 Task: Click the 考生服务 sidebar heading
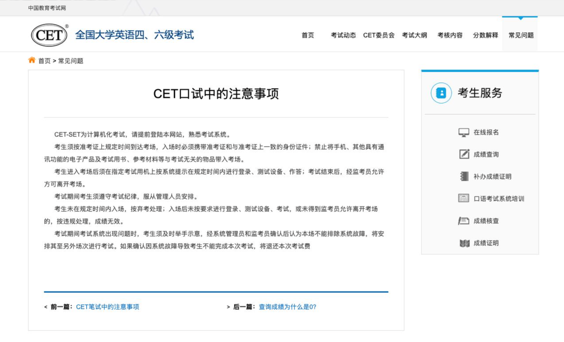(480, 93)
